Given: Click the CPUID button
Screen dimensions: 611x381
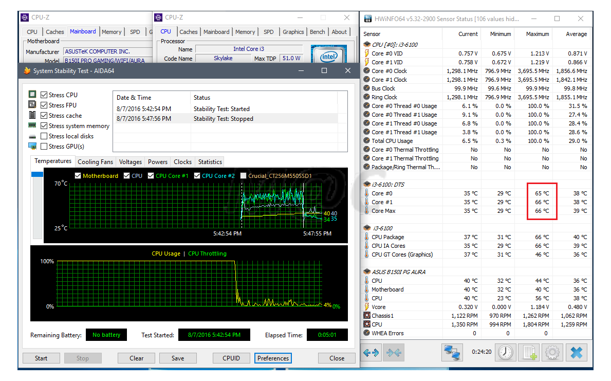Looking at the screenshot, I should point(231,358).
